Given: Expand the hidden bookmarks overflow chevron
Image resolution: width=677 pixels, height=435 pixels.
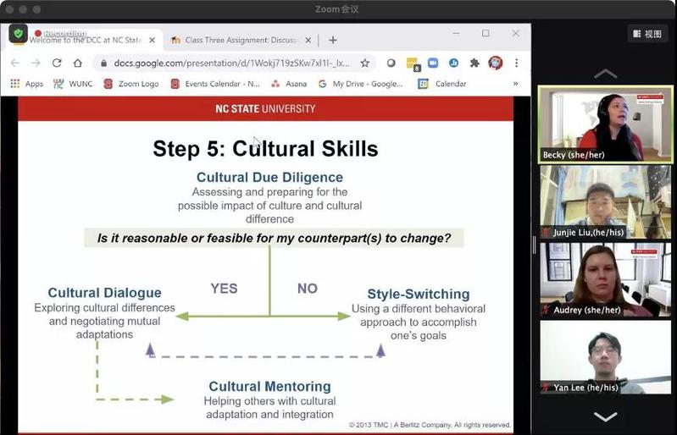Looking at the screenshot, I should [x=515, y=84].
